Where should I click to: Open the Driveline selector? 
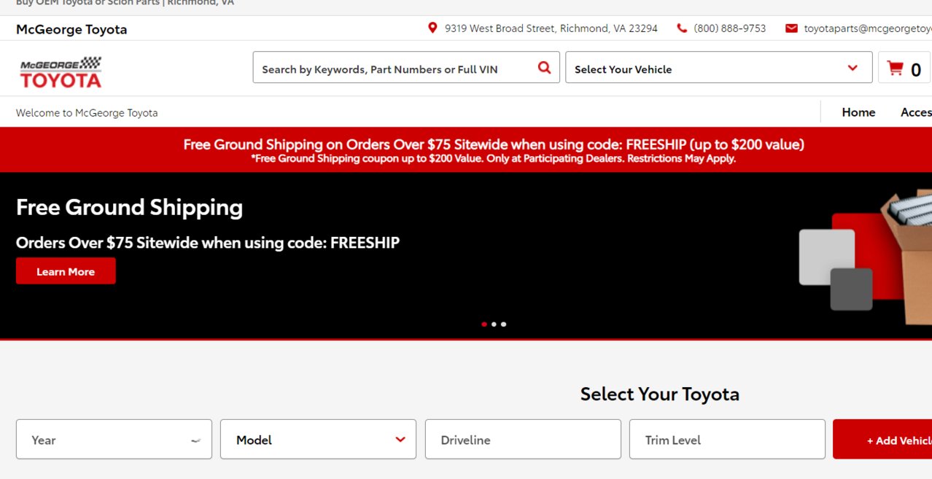523,439
